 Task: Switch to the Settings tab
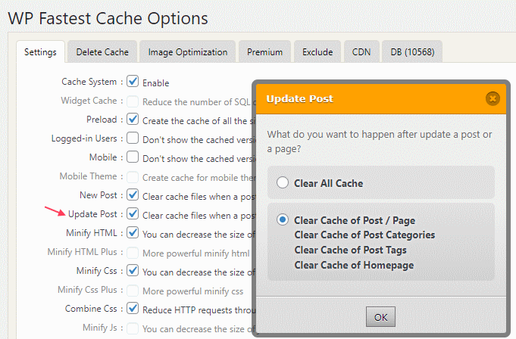point(40,52)
